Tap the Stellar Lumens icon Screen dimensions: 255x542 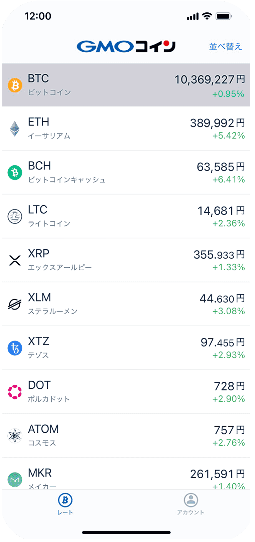pyautogui.click(x=15, y=304)
